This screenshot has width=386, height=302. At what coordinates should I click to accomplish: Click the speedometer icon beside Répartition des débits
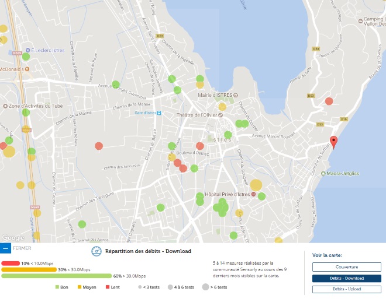(x=96, y=252)
